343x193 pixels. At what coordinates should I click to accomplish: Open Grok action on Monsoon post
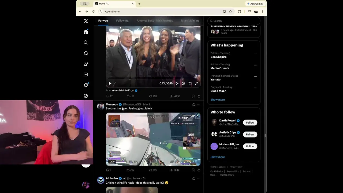point(194,105)
